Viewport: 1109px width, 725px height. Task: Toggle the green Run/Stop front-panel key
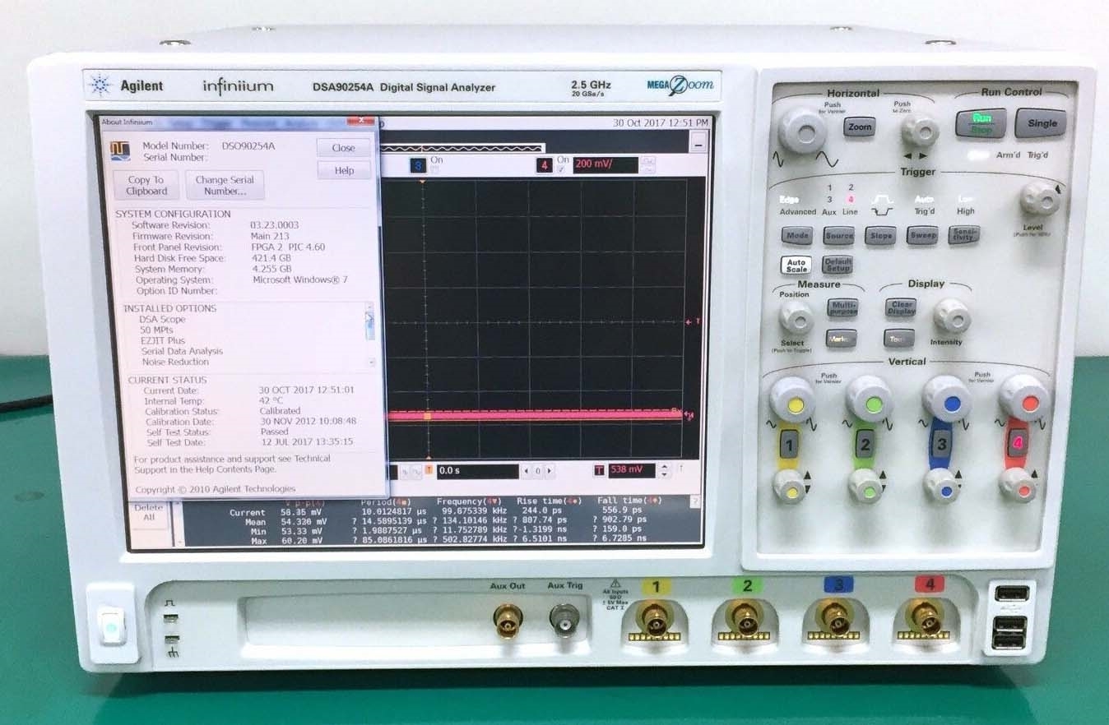981,123
